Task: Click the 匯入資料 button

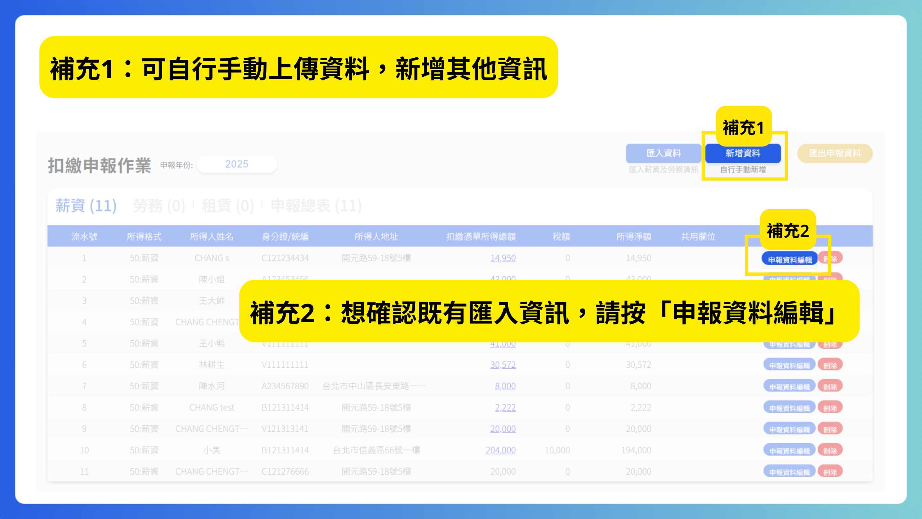Action: [663, 153]
